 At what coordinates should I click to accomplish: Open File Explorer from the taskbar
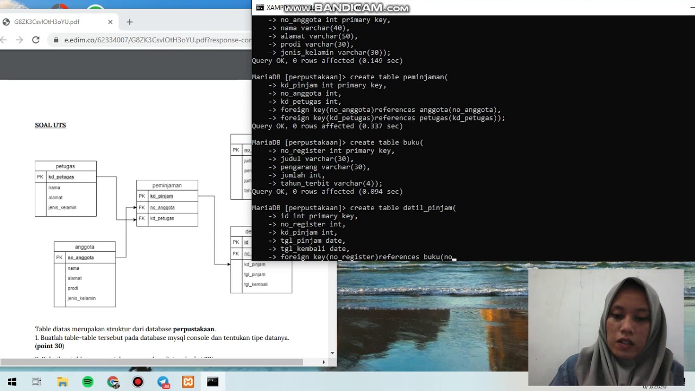(62, 382)
